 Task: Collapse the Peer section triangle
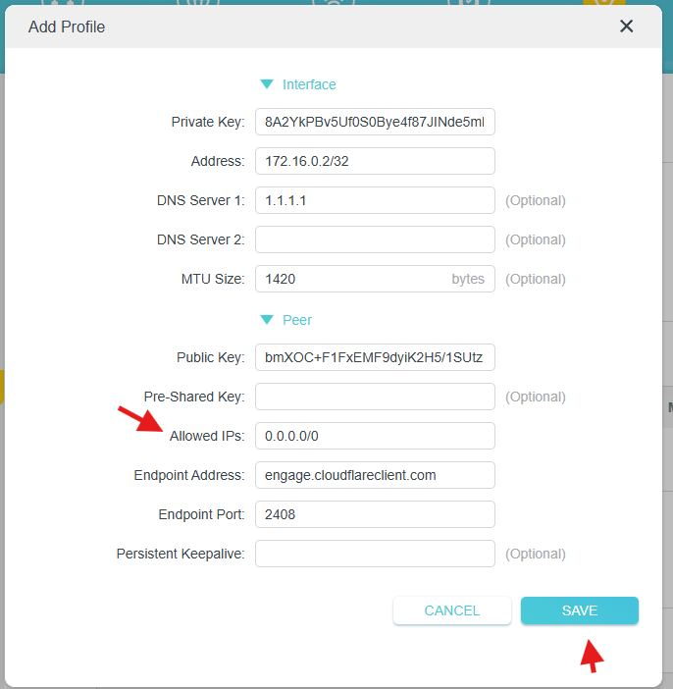point(267,319)
